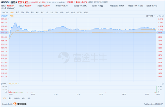Click the 最高价 1268.394 value
This screenshot has height=107, width=165.
pyautogui.click(x=10, y=6)
